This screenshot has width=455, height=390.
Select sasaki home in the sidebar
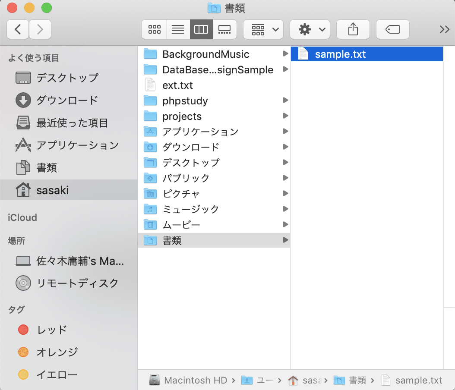69,190
